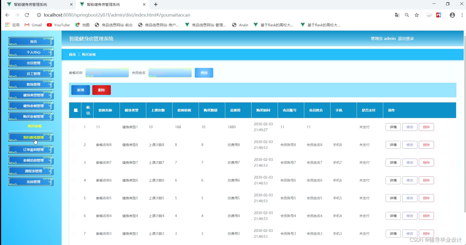Switch to the second 智能健身房管理系统 tab

[x=112, y=4]
